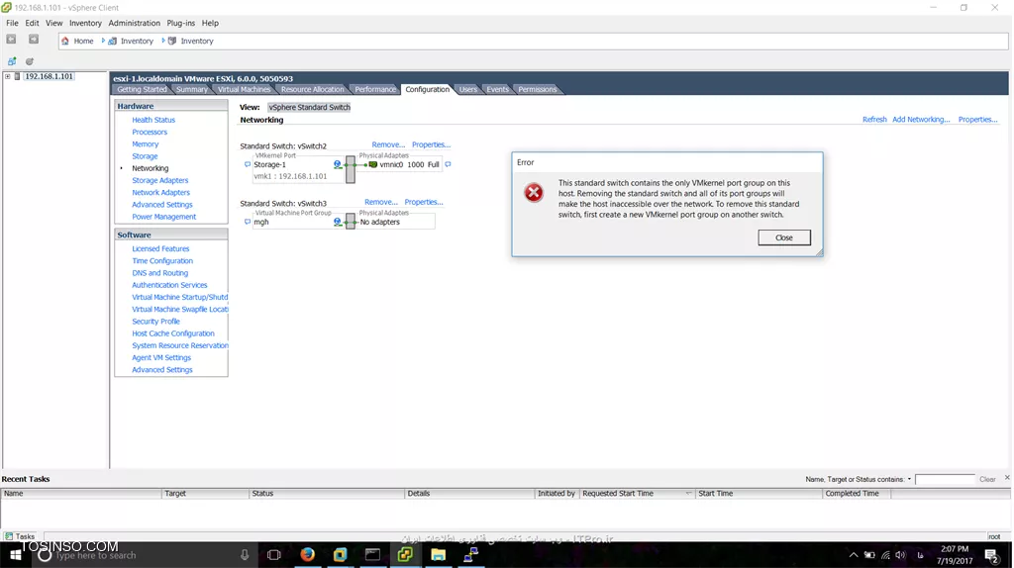Open DNS and Routing settings

pos(159,273)
